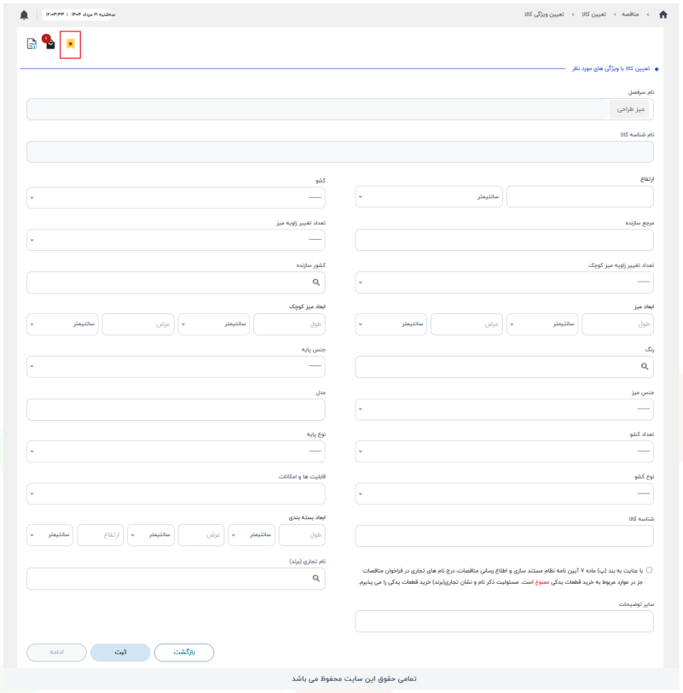
Task: Click into the مدل text field
Action: tap(176, 410)
